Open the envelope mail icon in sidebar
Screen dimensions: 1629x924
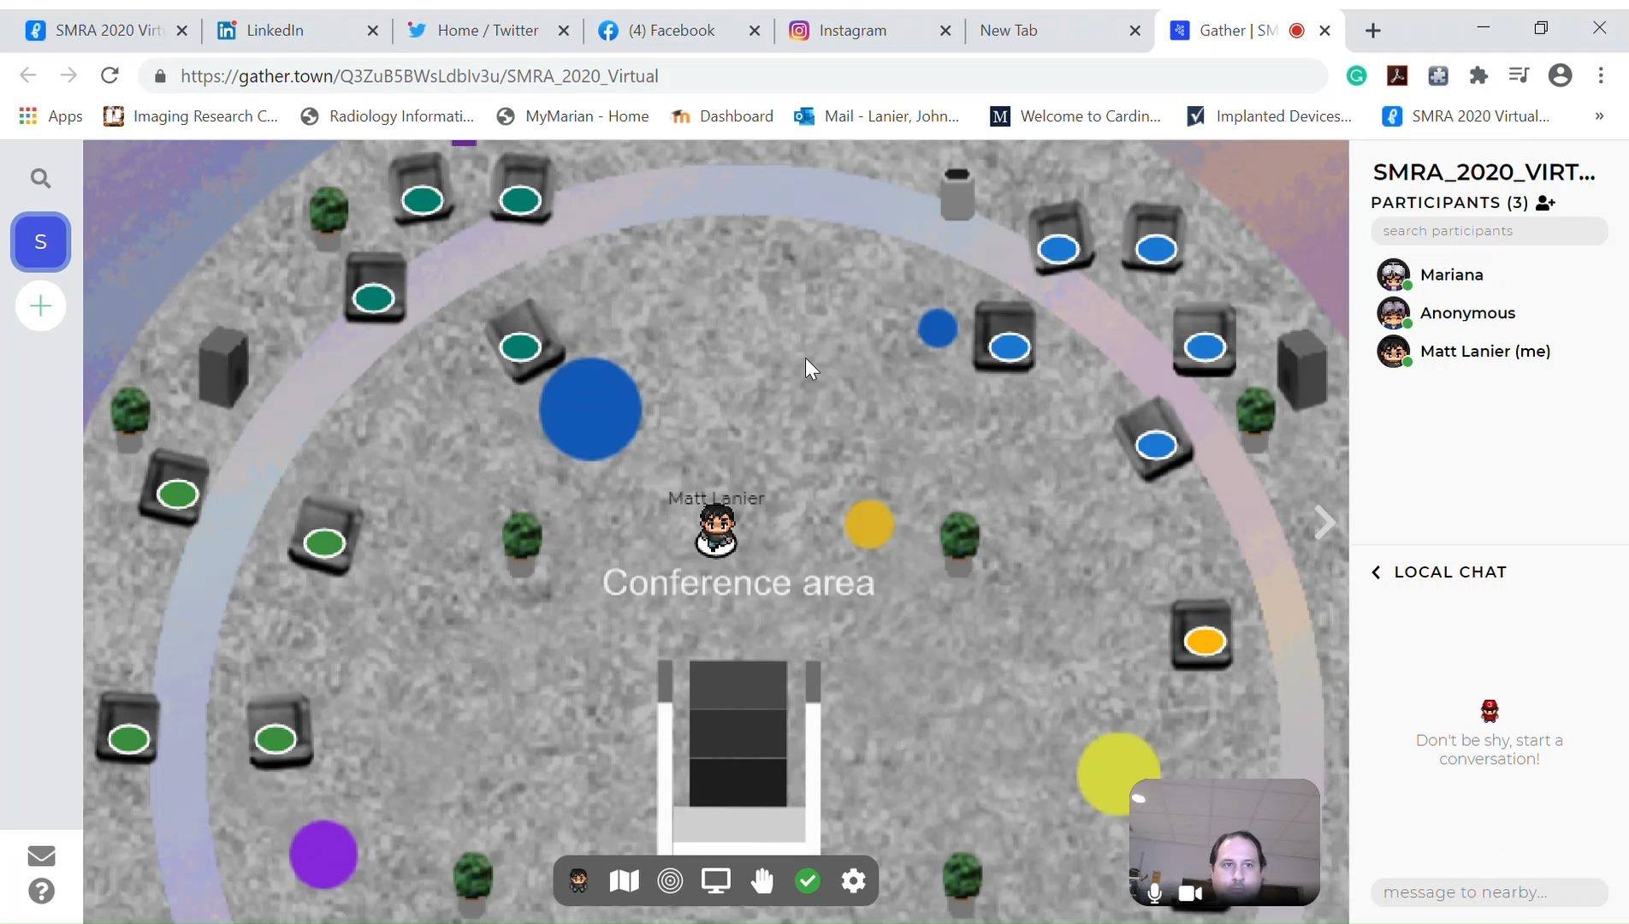coord(41,856)
